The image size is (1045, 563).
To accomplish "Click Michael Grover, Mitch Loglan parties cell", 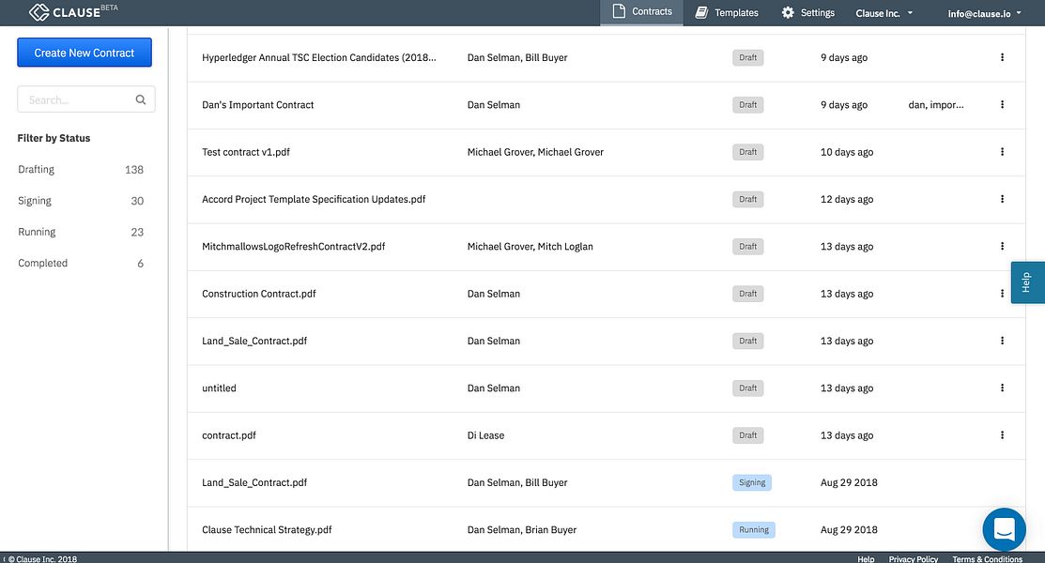I will point(530,247).
